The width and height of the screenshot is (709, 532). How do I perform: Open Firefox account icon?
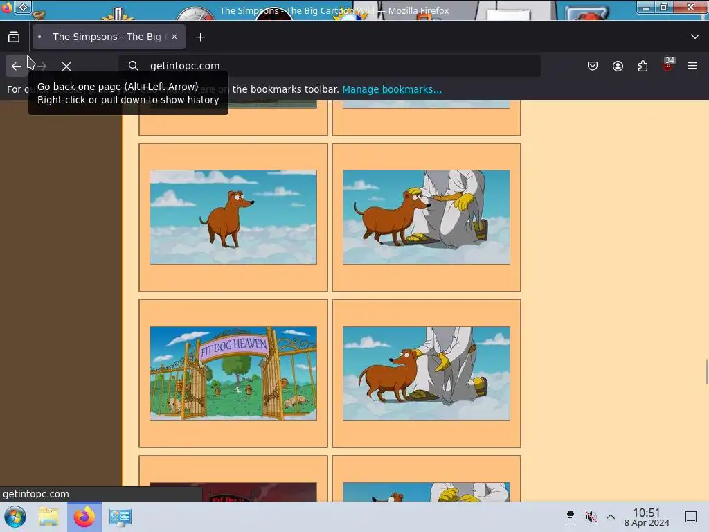coord(618,66)
